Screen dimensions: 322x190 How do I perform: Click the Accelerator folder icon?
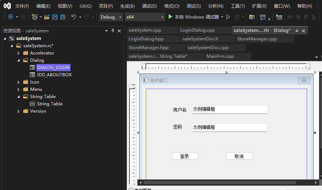(x=25, y=53)
